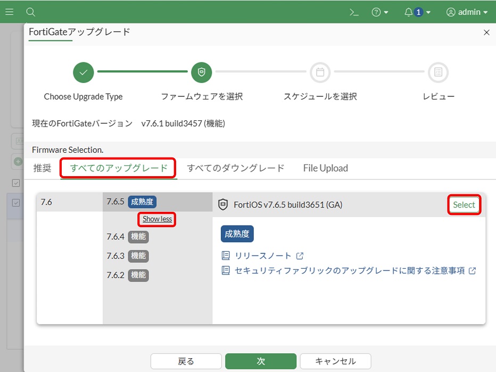This screenshot has width=496, height=372.
Task: Click the completed Choose Upgrade Type step
Action: click(83, 72)
